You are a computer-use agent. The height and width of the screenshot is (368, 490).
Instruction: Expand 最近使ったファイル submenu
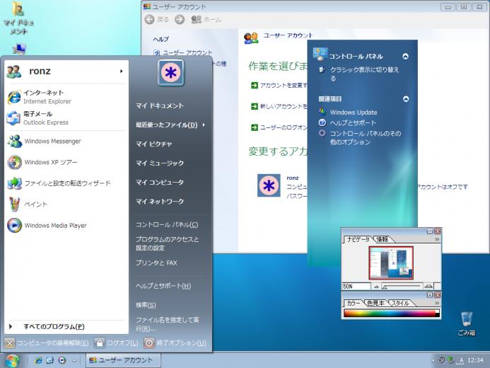tap(170, 125)
